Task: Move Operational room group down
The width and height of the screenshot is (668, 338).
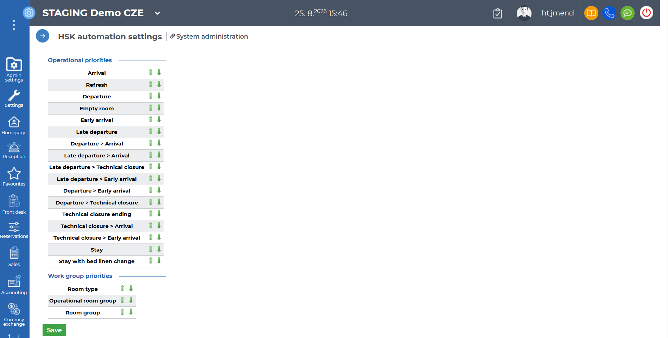Action: click(x=131, y=300)
